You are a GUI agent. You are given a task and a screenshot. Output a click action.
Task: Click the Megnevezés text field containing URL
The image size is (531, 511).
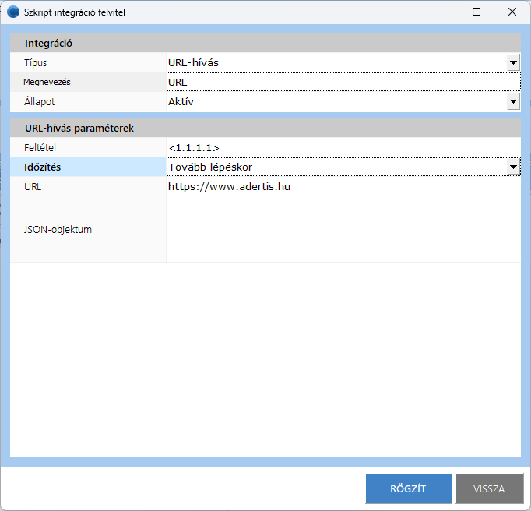coord(343,82)
